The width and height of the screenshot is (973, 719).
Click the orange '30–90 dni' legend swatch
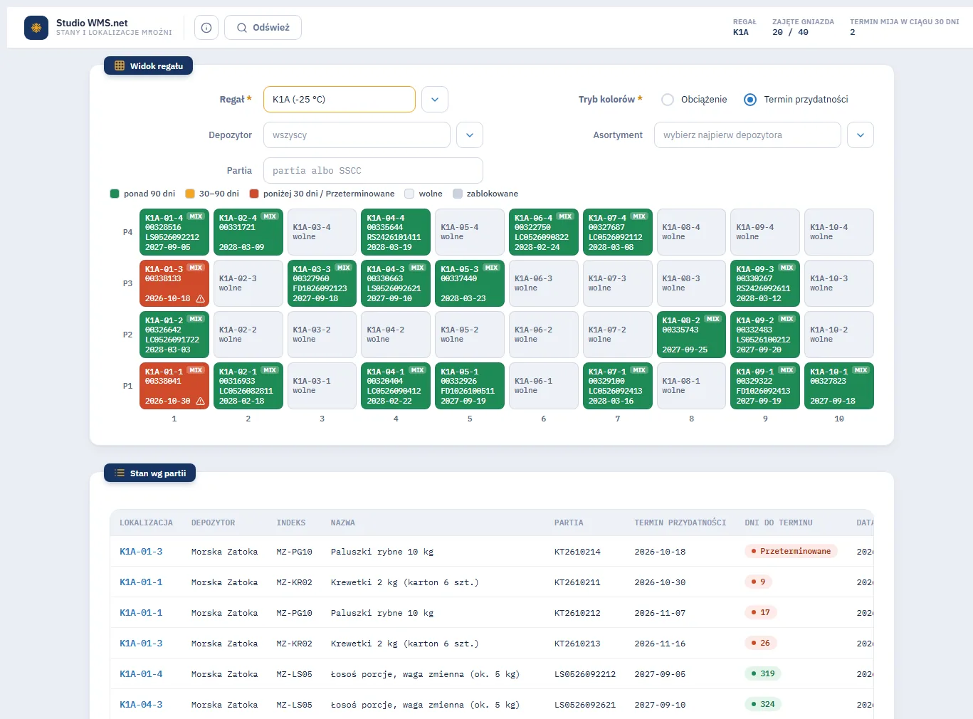190,194
